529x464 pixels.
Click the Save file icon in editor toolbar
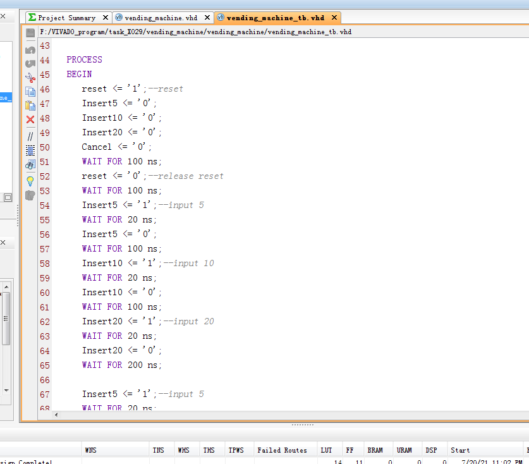30,32
